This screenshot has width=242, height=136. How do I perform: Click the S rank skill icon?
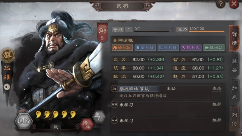pyautogui.click(x=114, y=89)
